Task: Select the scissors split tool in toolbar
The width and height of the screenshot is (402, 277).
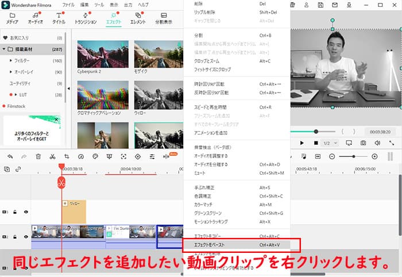Action: pyautogui.click(x=52, y=156)
